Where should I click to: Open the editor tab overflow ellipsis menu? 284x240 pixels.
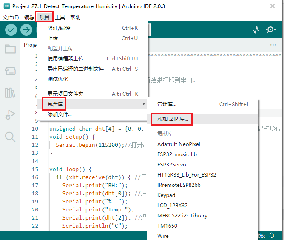click(273, 45)
